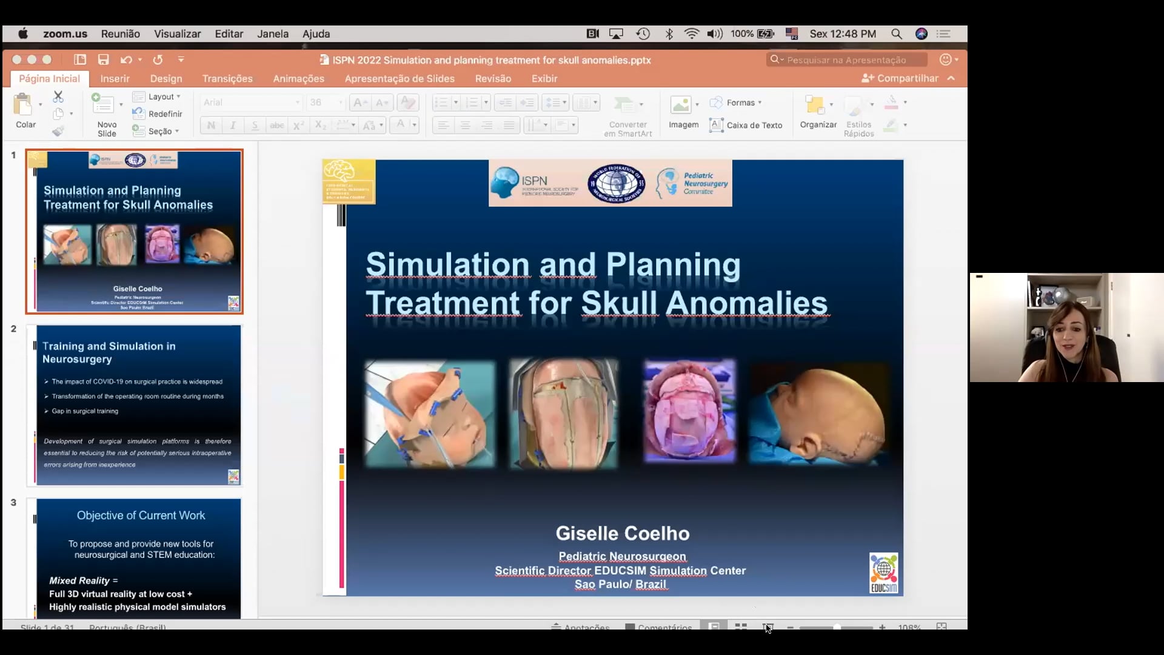
Task: Select the bold formatting icon
Action: 211,125
